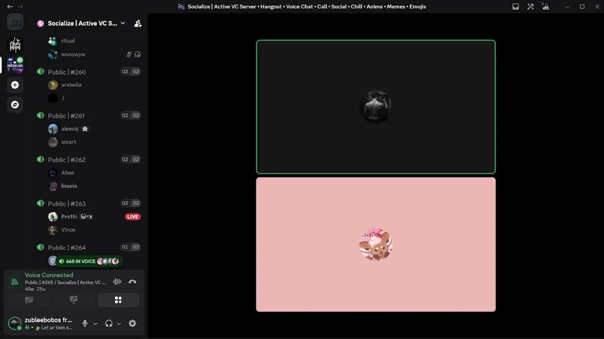The height and width of the screenshot is (339, 604).
Task: Select the dark speaking participant video tile
Action: click(376, 107)
